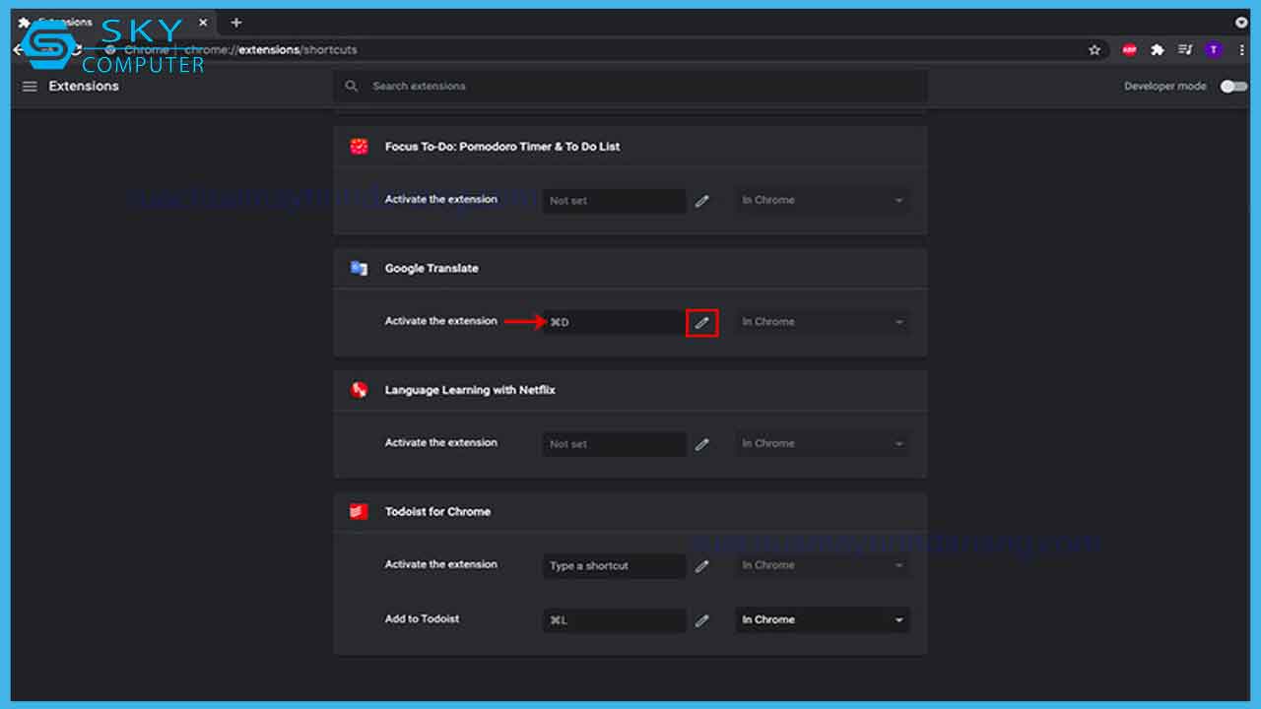Click the Add to Todoist label
The image size is (1261, 709).
[422, 619]
